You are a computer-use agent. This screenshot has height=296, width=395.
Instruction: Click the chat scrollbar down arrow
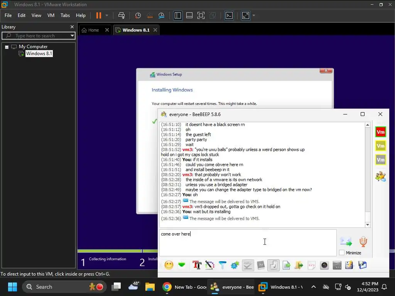click(368, 225)
